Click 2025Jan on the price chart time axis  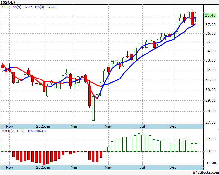click(43, 126)
